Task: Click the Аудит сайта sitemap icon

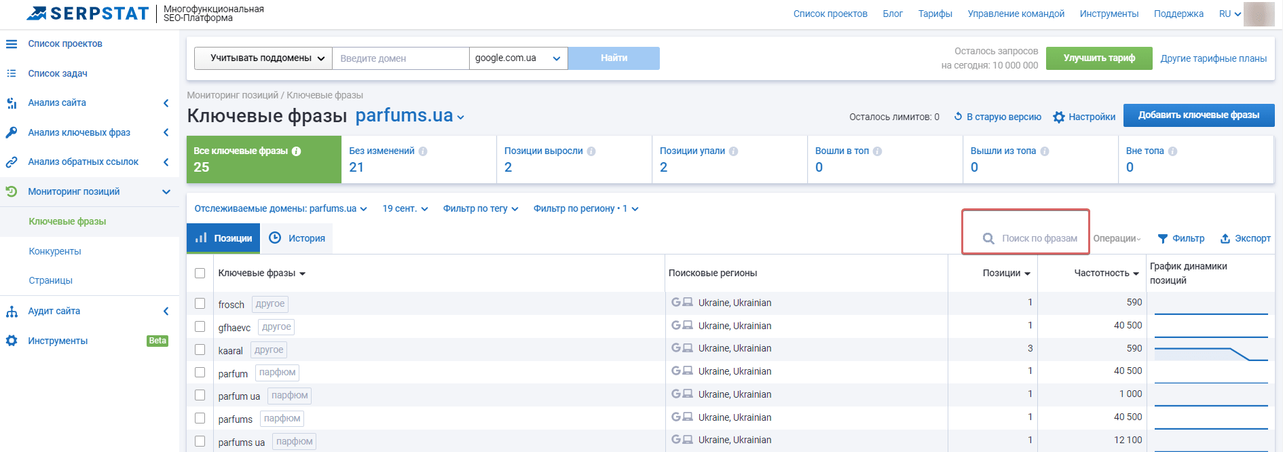Action: [12, 312]
